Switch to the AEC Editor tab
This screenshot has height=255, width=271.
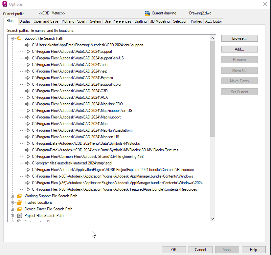tap(214, 21)
